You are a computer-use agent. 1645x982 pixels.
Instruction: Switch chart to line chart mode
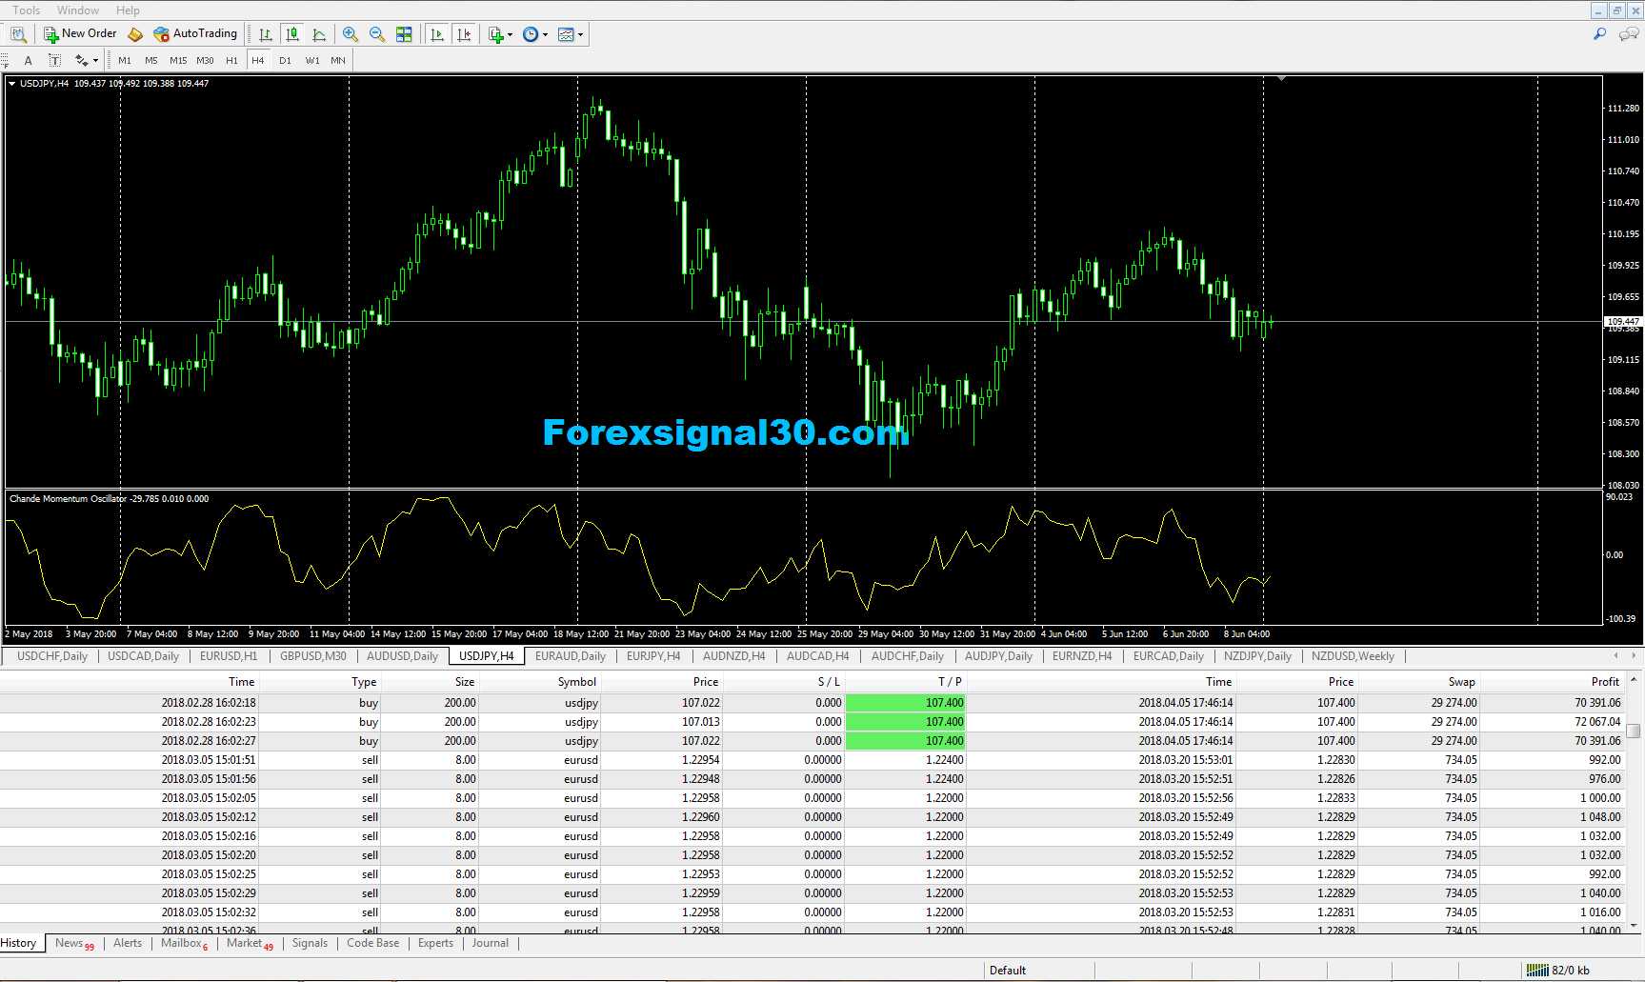click(319, 34)
